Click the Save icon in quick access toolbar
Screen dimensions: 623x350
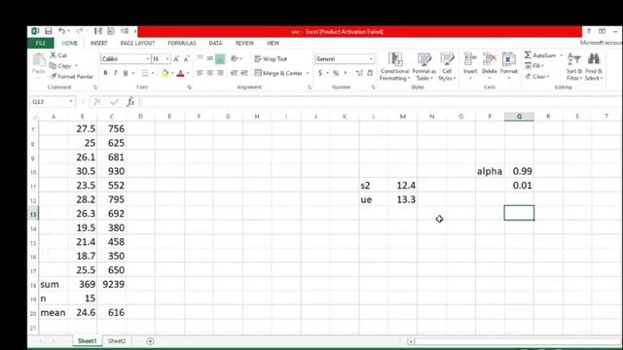[x=48, y=31]
